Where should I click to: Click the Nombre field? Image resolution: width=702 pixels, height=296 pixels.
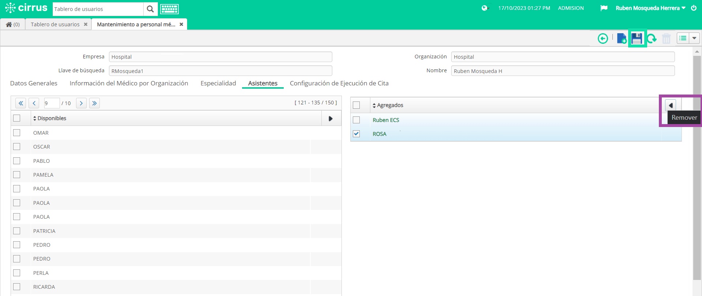pos(563,71)
